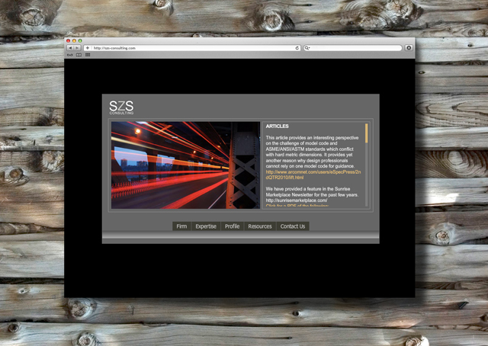488x346 pixels.
Task: Open the Profile menu tab
Action: (232, 226)
